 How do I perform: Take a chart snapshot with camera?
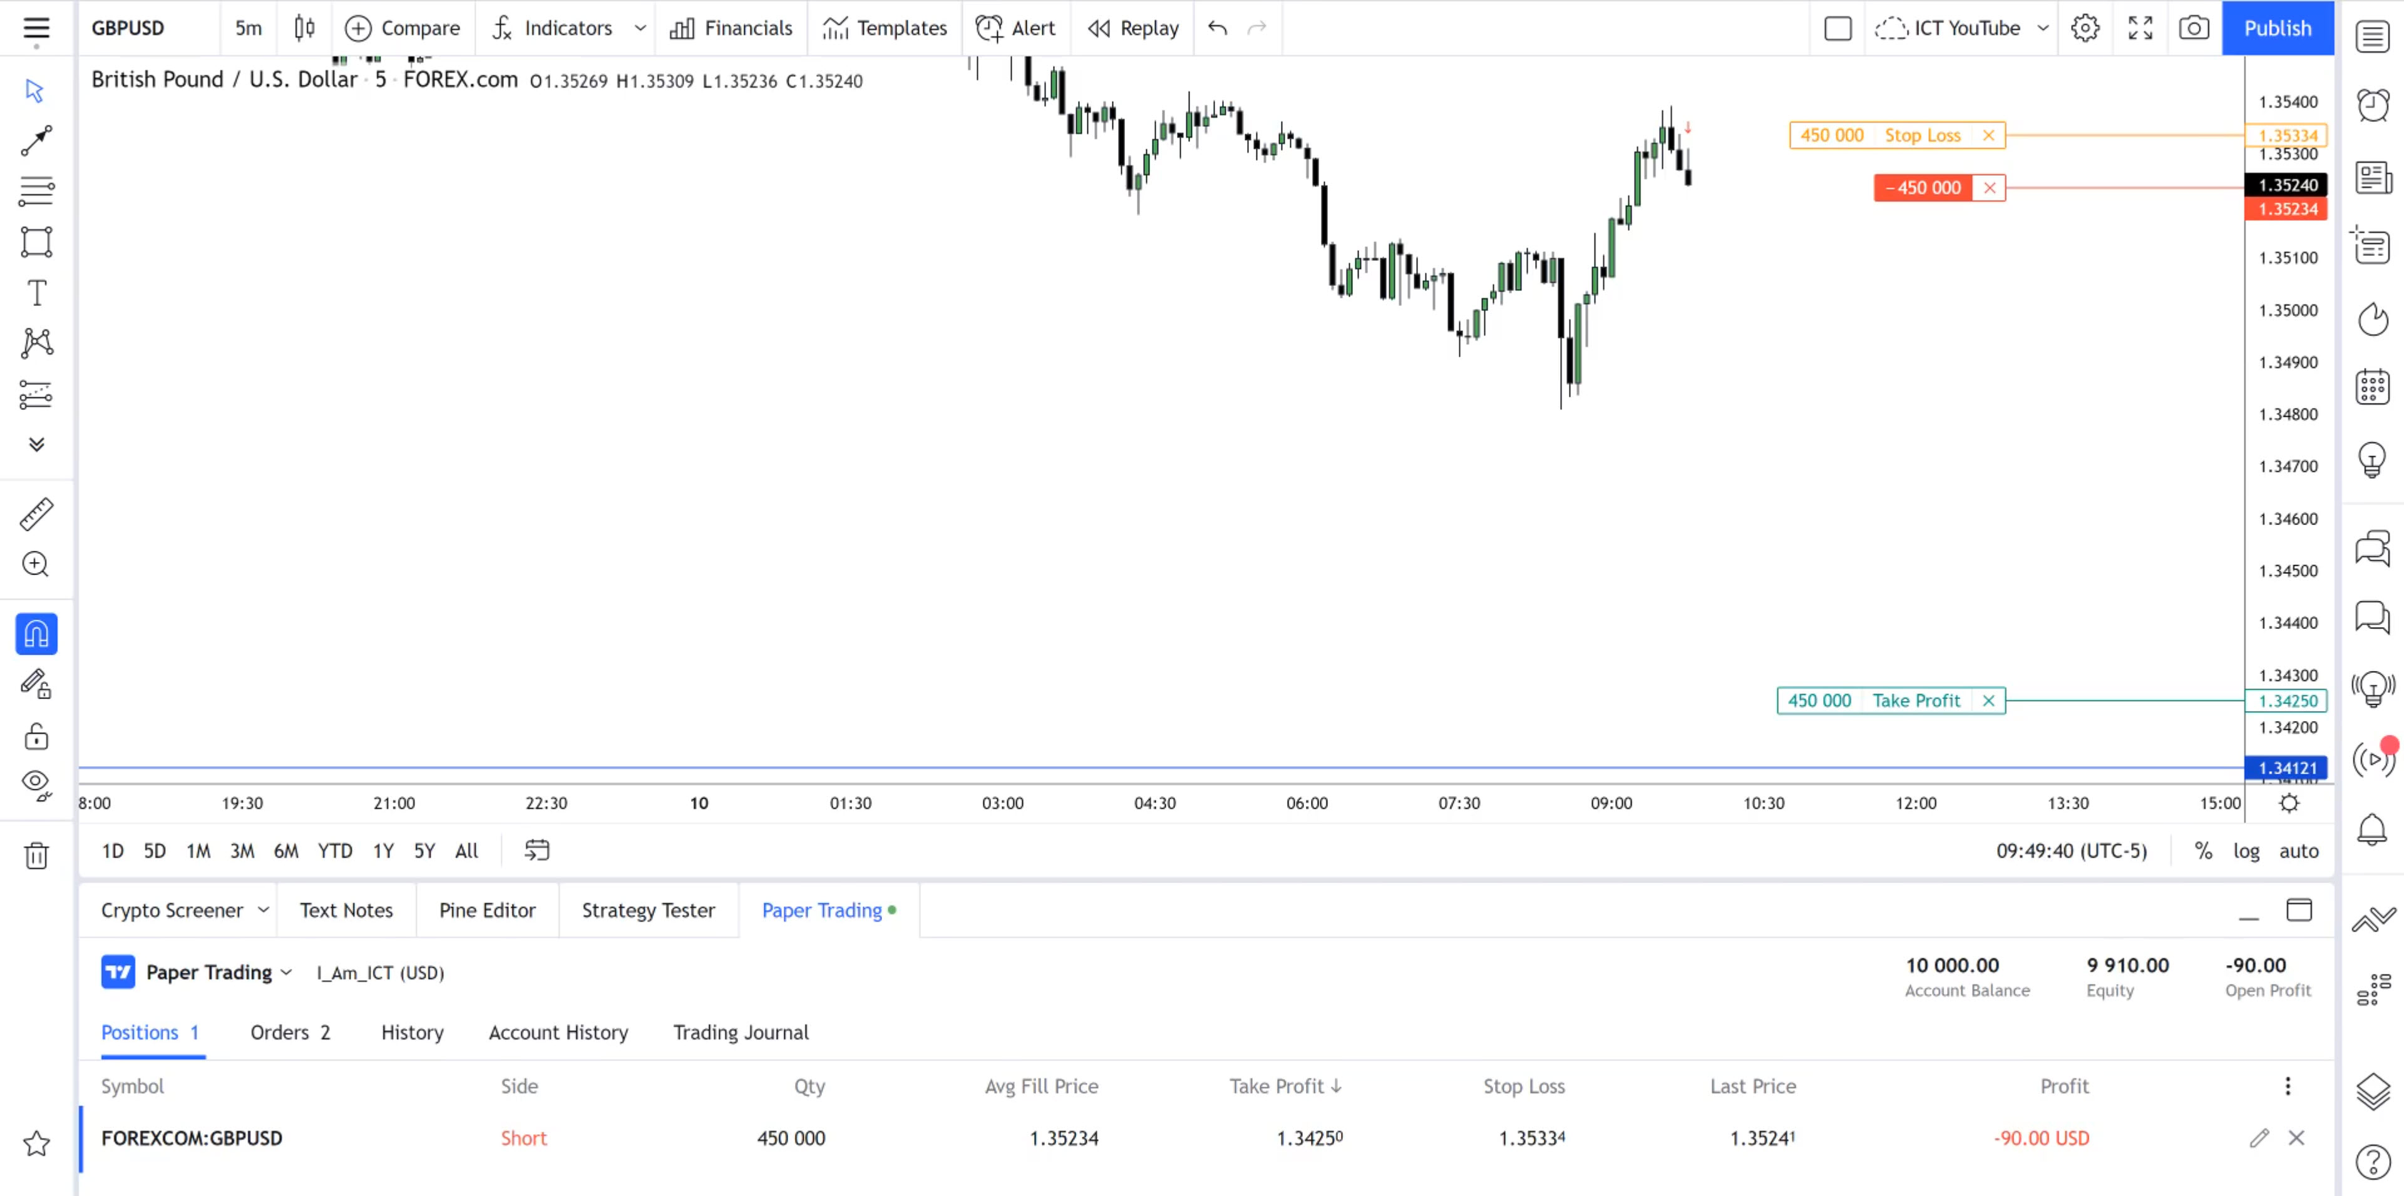pyautogui.click(x=2194, y=28)
